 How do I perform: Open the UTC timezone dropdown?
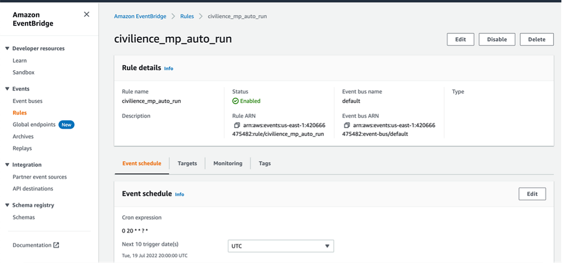coord(281,246)
